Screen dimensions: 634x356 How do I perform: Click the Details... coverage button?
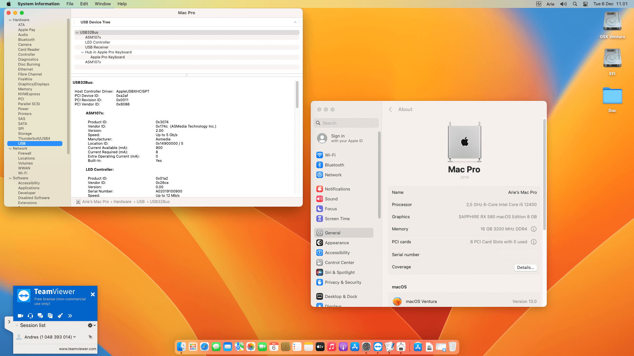pyautogui.click(x=525, y=268)
